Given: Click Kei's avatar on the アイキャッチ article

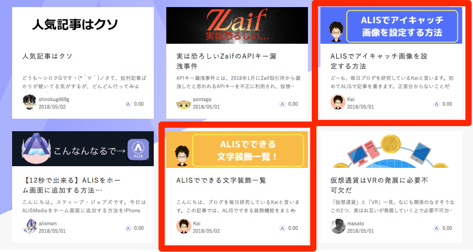Looking at the screenshot, I should 338,102.
